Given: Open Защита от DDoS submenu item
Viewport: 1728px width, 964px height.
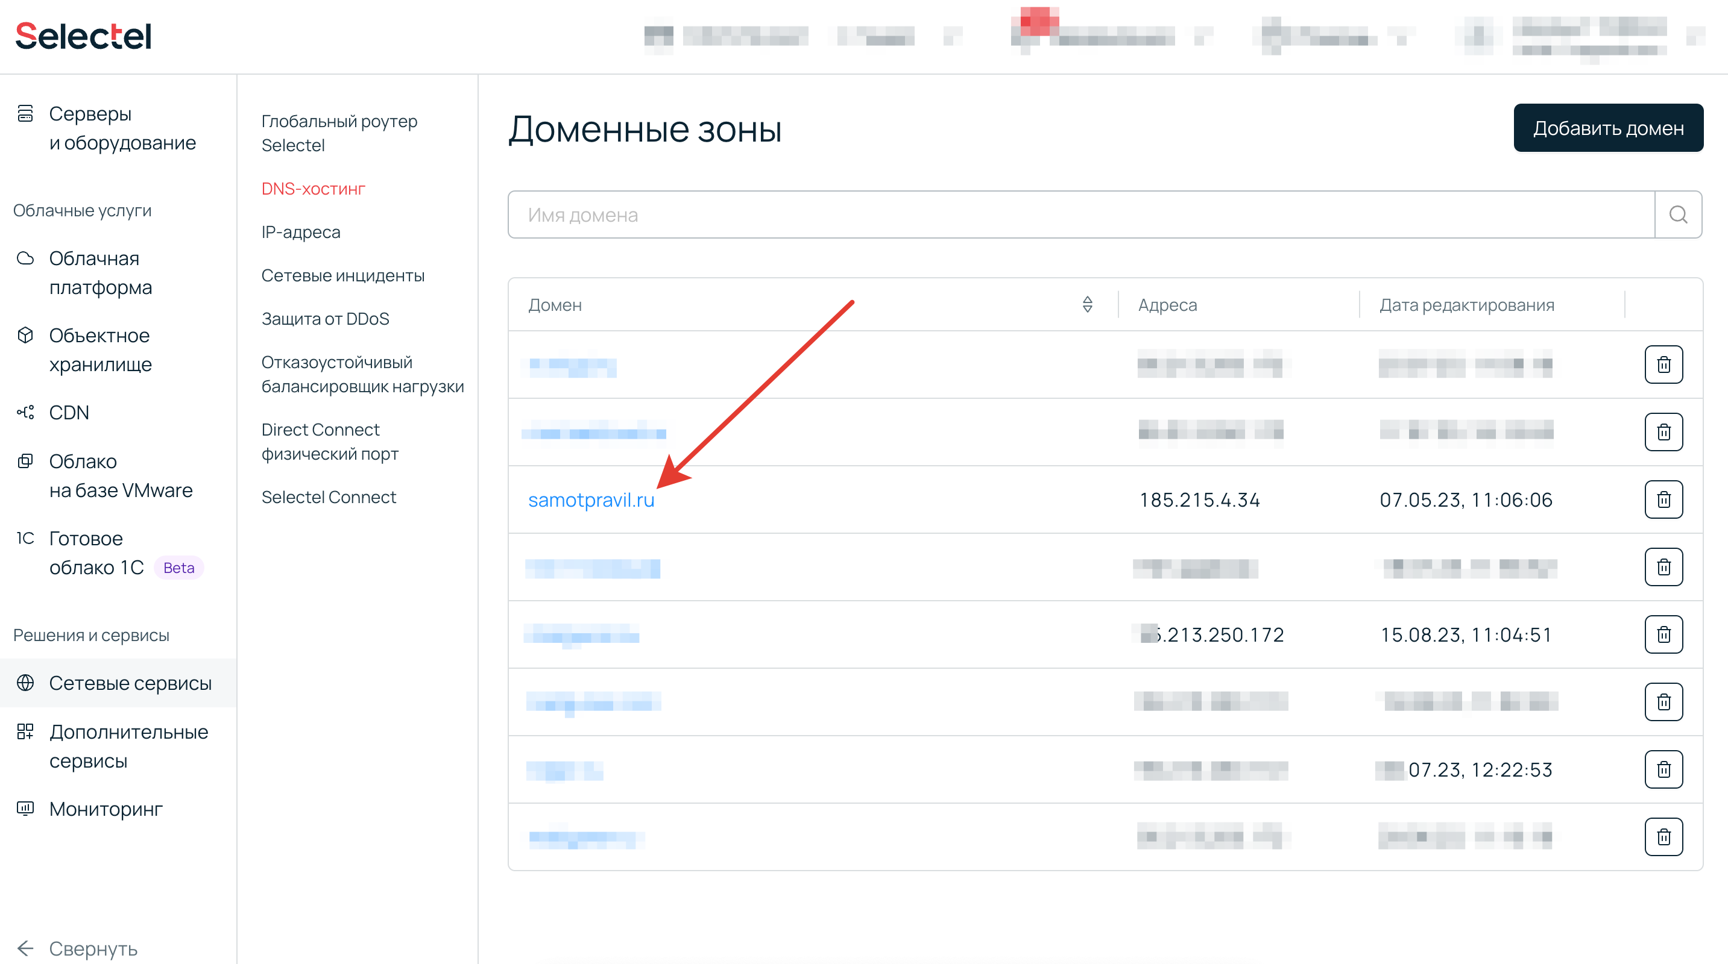Looking at the screenshot, I should (326, 319).
